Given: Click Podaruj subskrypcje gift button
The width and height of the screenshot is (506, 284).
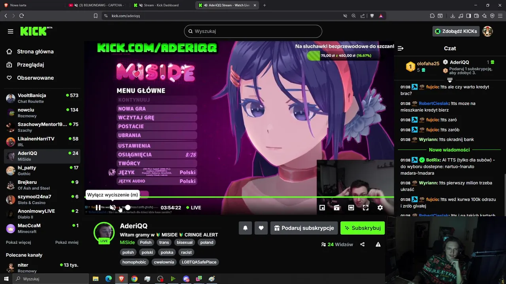Looking at the screenshot, I should pyautogui.click(x=304, y=228).
